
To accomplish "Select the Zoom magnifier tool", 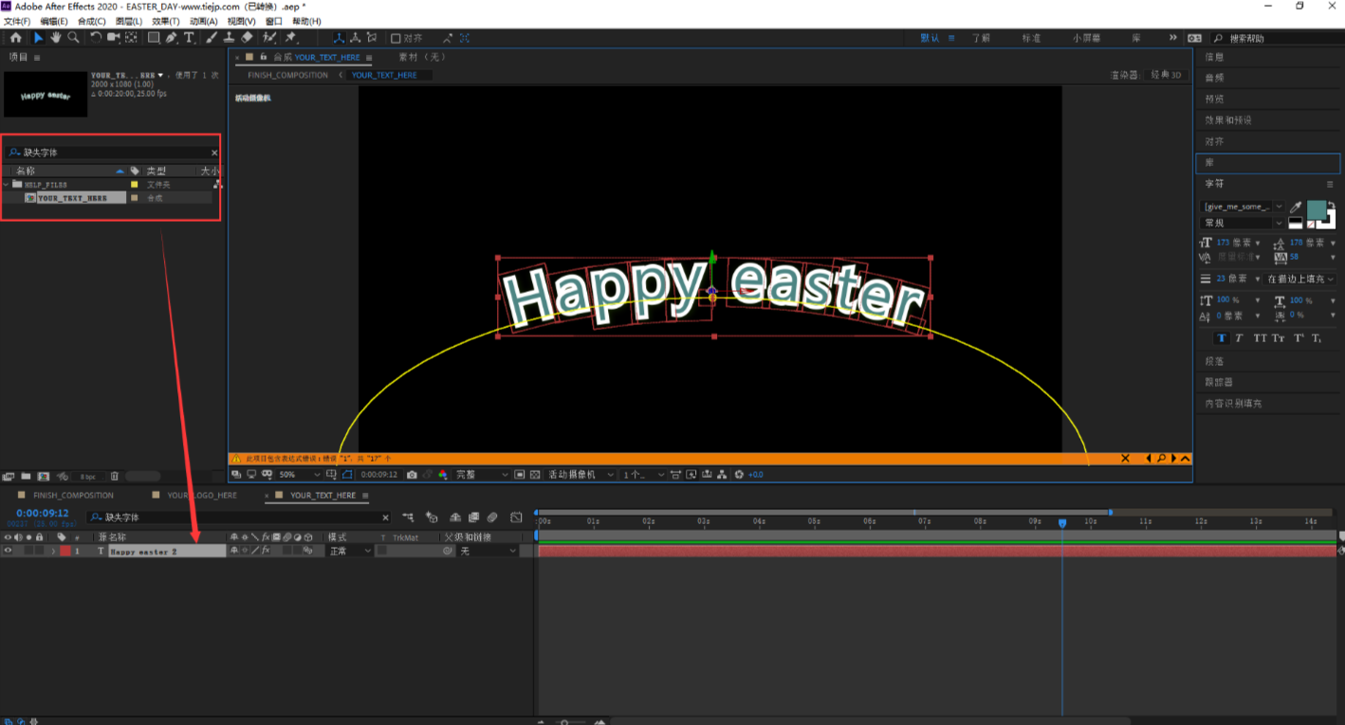I will pos(73,38).
